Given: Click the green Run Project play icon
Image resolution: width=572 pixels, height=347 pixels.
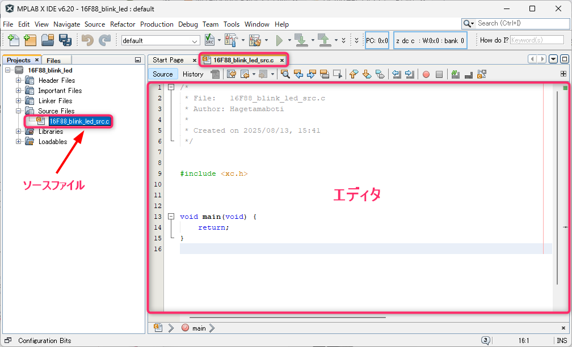Looking at the screenshot, I should (x=279, y=40).
